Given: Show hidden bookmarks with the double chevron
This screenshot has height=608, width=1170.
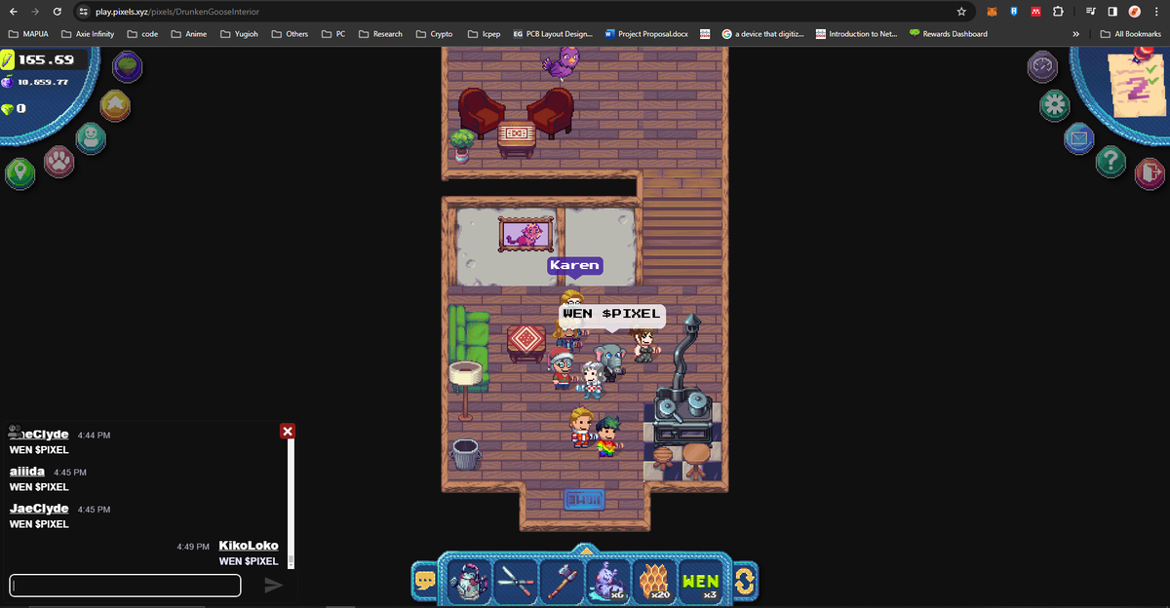Looking at the screenshot, I should point(1075,34).
